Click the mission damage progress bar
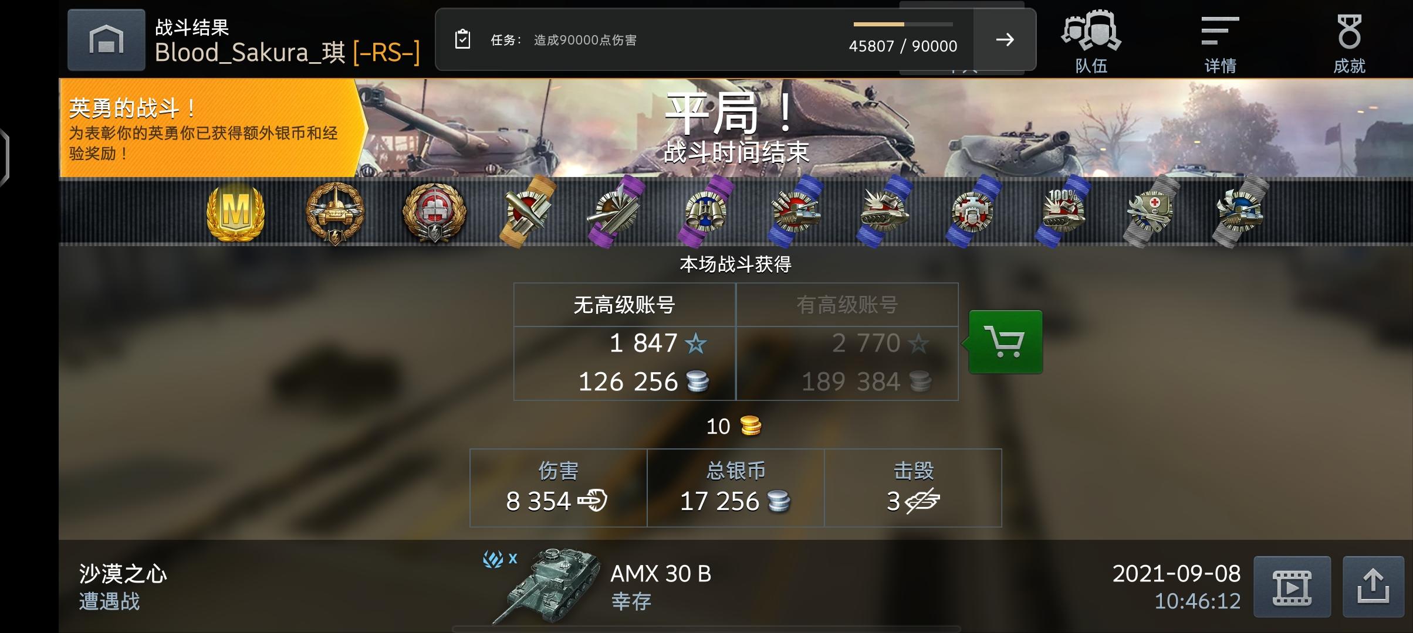 [x=902, y=24]
